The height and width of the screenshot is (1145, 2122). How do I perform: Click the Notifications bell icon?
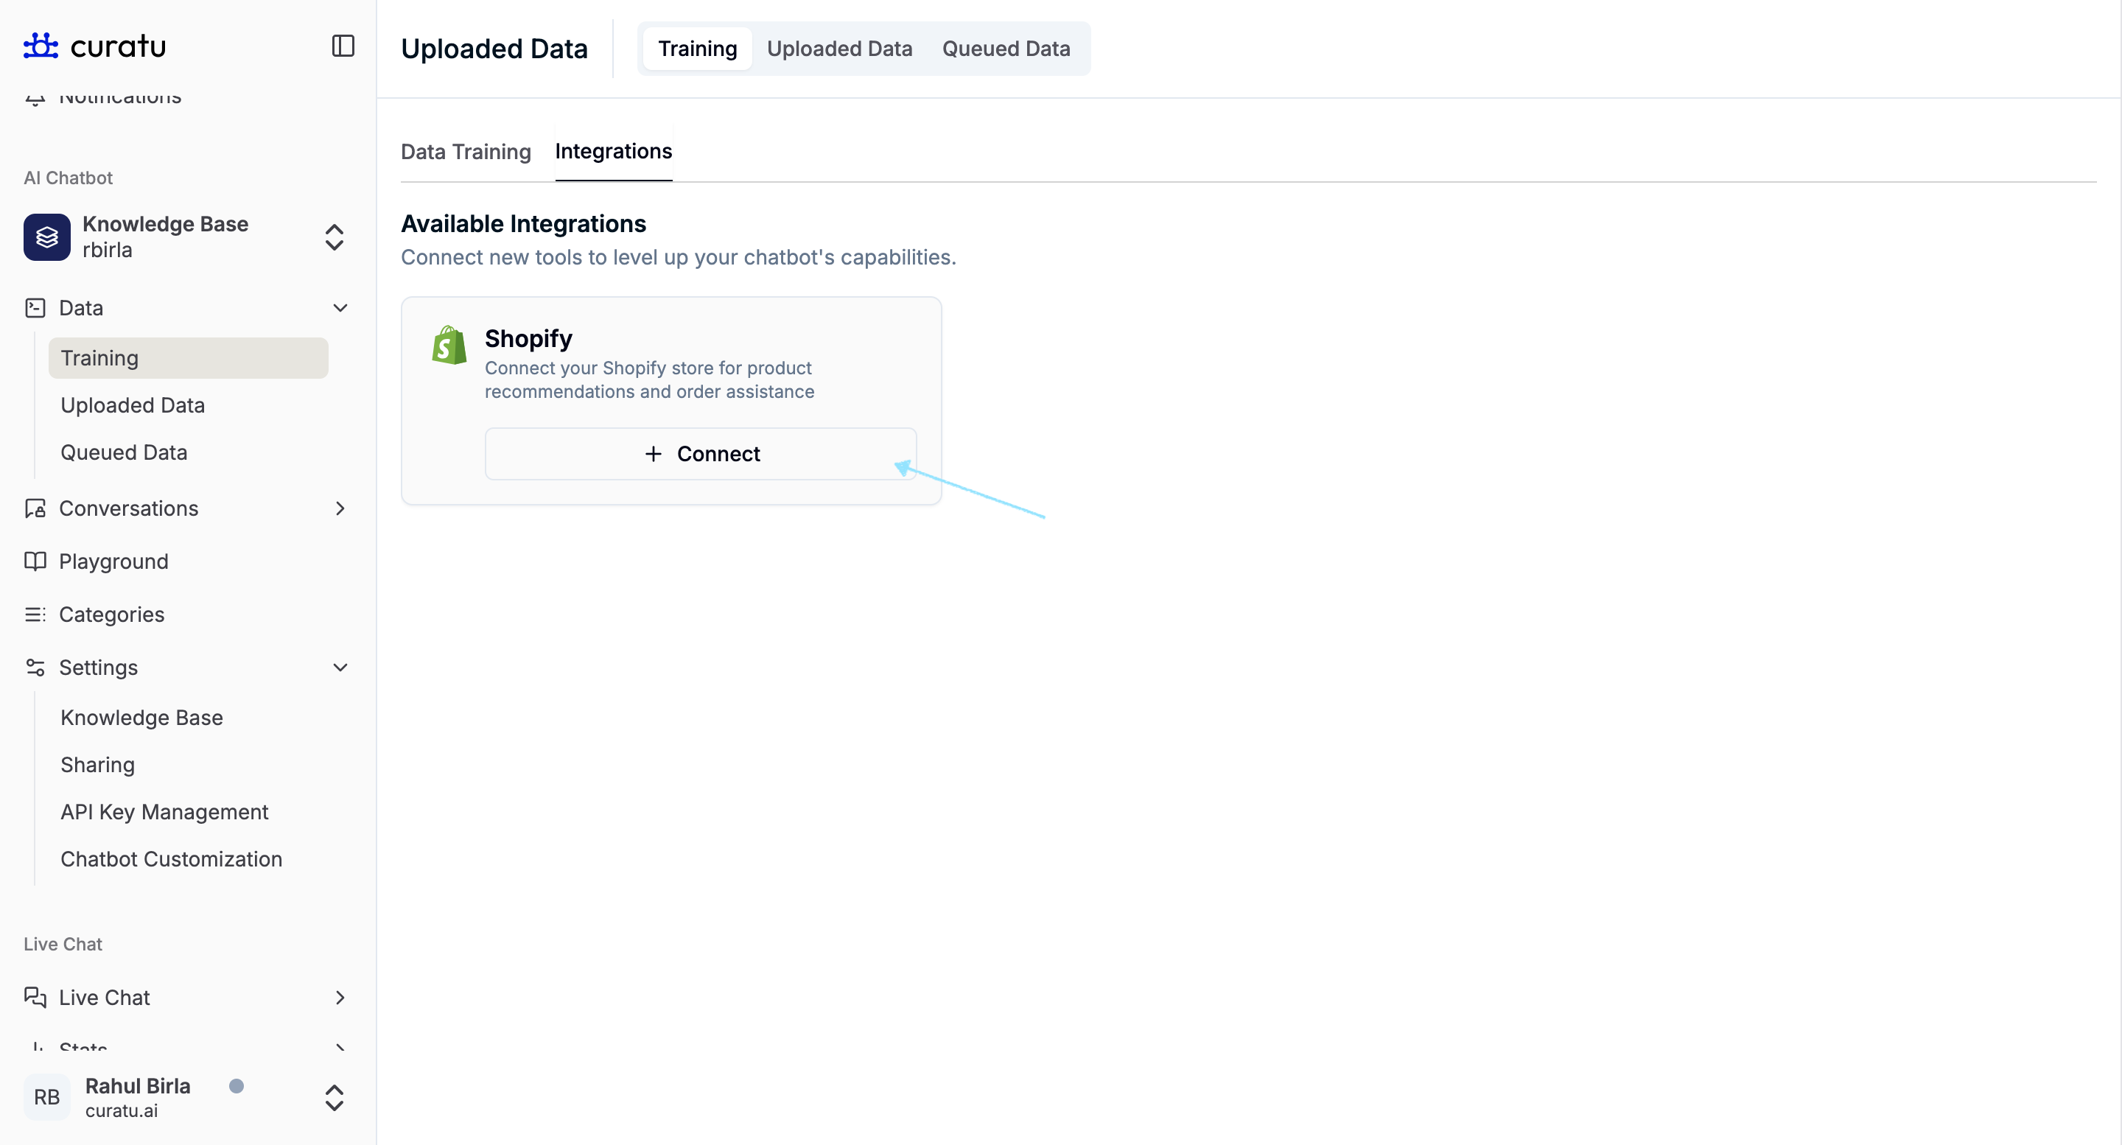click(x=35, y=97)
